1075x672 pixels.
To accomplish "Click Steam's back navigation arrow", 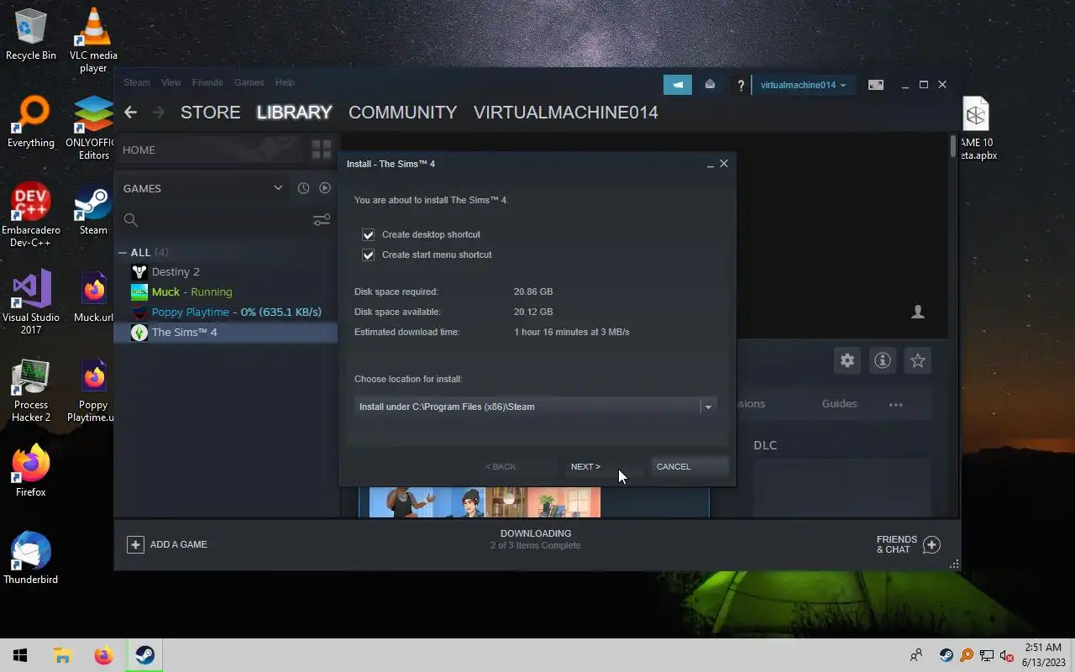I will (x=130, y=112).
